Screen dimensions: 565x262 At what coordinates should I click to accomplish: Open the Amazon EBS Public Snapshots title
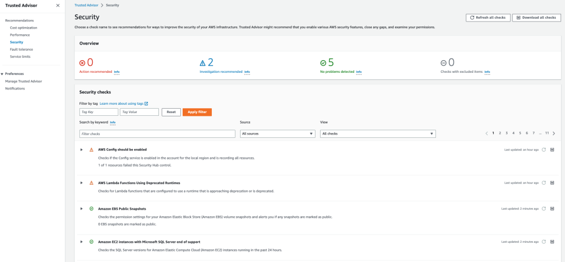[122, 208]
